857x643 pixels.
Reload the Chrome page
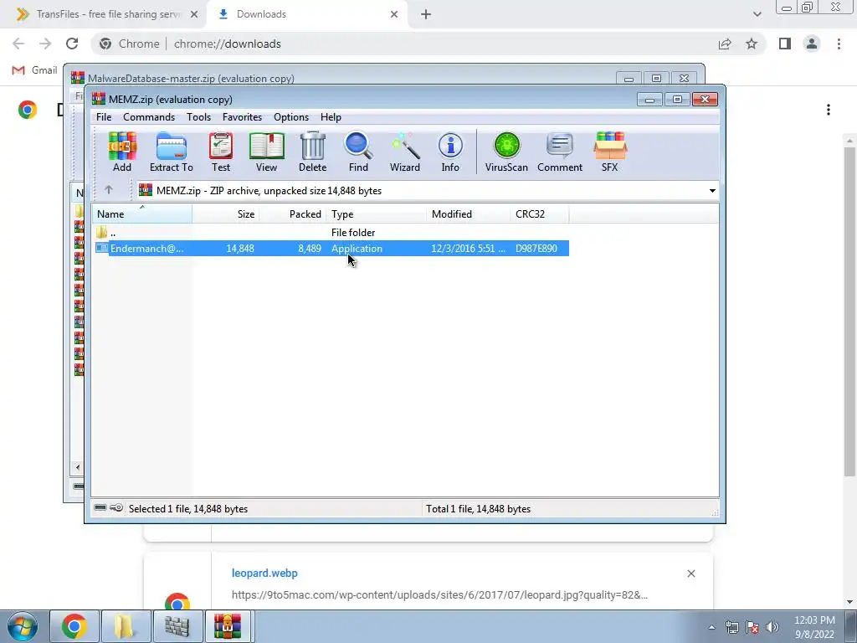click(72, 44)
